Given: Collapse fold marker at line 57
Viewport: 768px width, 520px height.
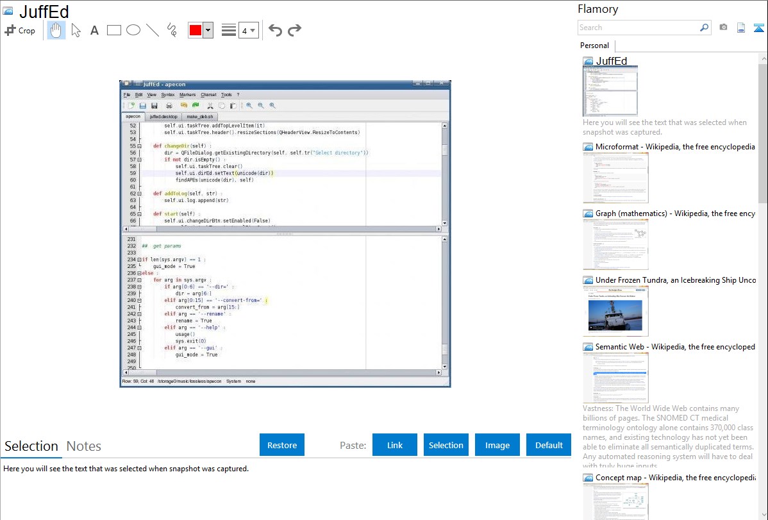Looking at the screenshot, I should pyautogui.click(x=140, y=160).
